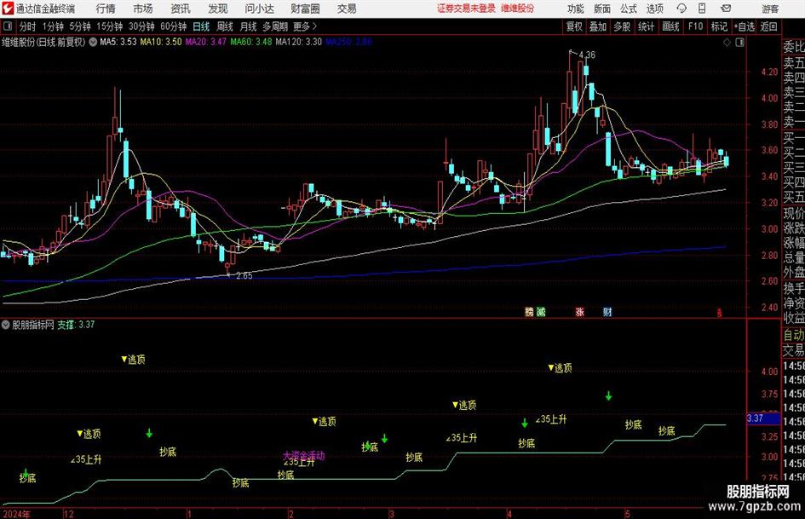Viewport: 805px width, 519px height.
Task: Click the 榜 event marker on the chart
Action: (x=529, y=312)
